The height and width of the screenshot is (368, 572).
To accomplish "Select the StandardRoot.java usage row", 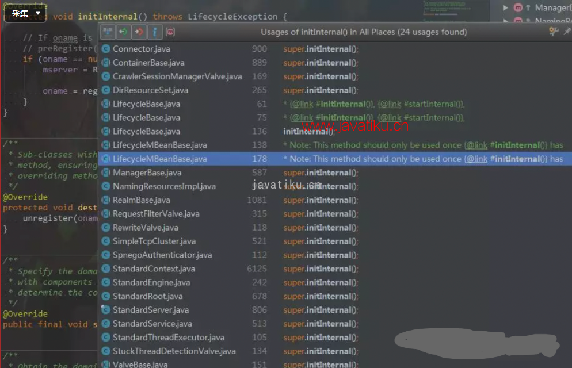I will pos(335,296).
